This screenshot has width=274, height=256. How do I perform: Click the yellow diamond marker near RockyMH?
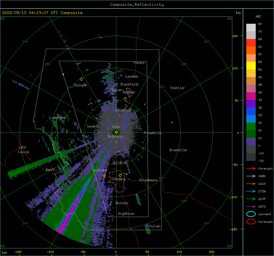[x=81, y=79]
